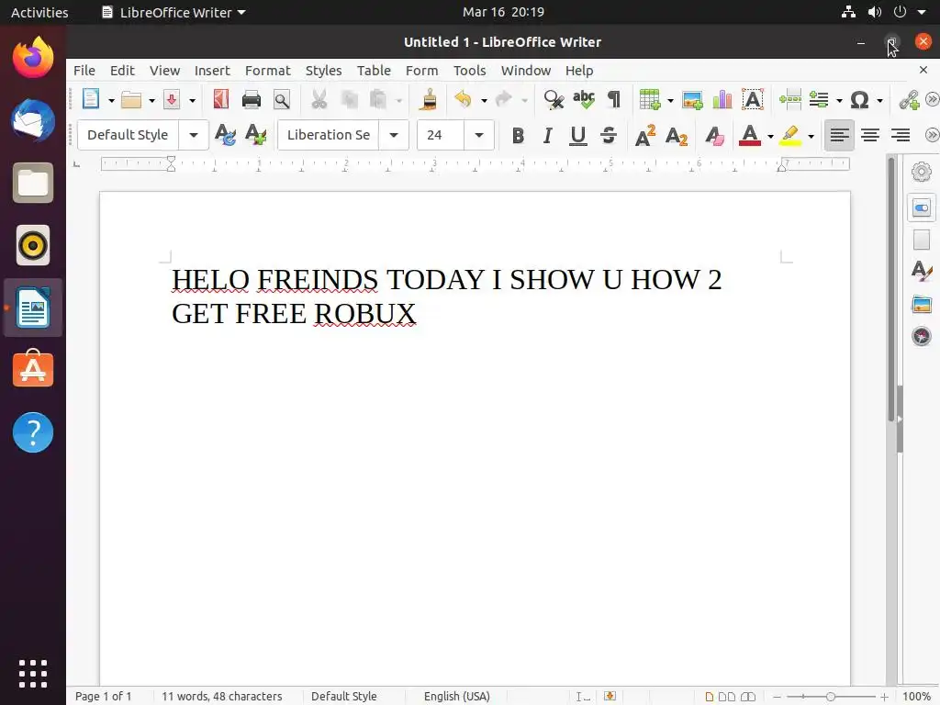
Task: Click the New document icon
Action: pyautogui.click(x=91, y=99)
